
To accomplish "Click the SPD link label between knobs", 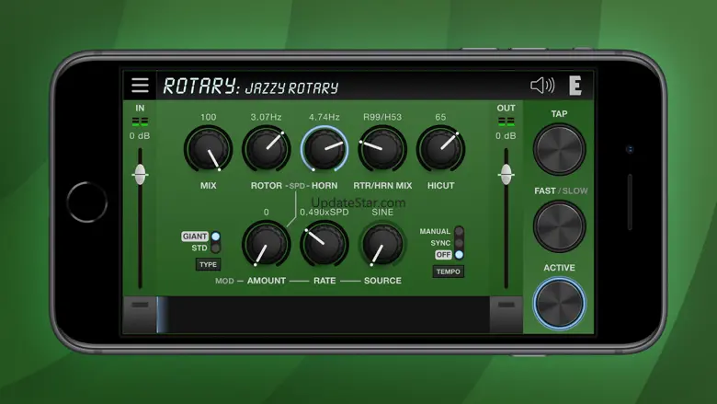I will pyautogui.click(x=297, y=186).
